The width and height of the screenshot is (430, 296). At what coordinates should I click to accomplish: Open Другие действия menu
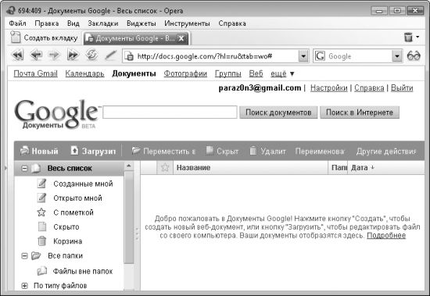(386, 152)
